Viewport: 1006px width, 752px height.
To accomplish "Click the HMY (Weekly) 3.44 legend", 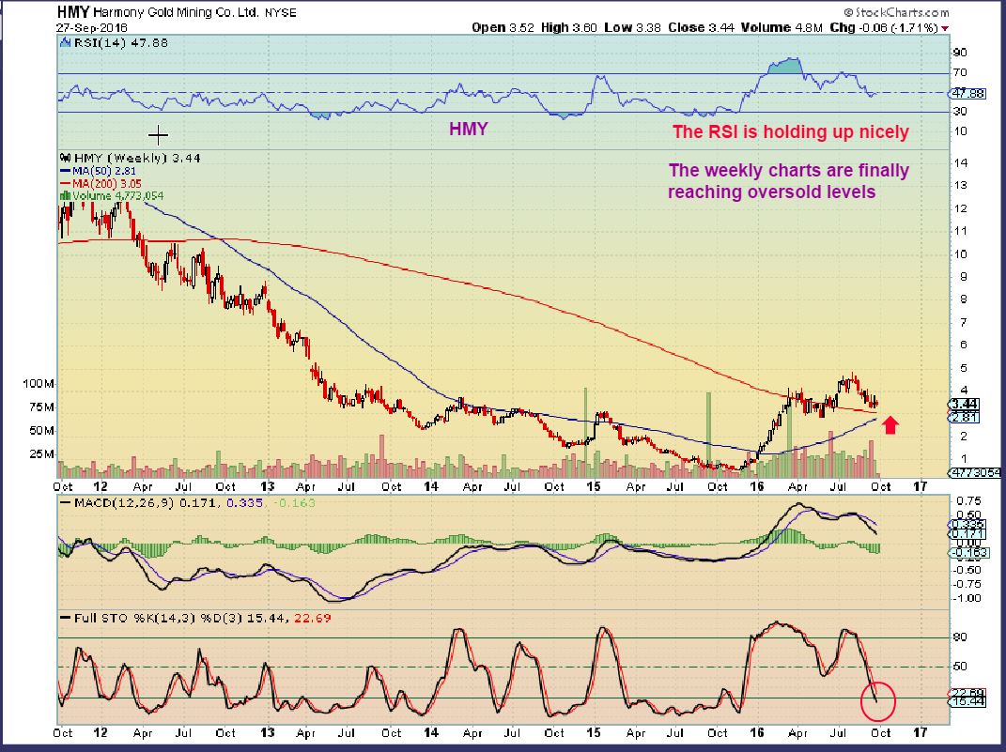I will coord(136,158).
